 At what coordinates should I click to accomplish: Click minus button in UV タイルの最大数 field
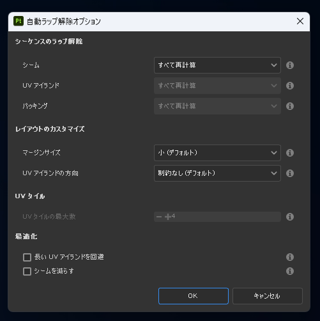[159, 217]
